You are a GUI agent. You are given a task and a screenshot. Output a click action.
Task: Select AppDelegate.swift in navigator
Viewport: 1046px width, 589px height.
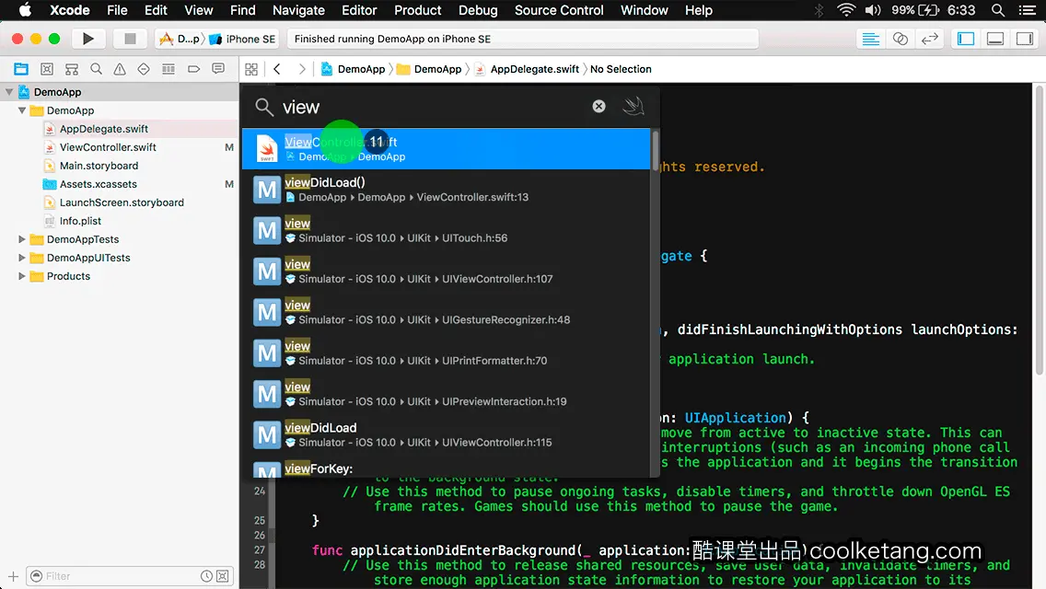(x=103, y=129)
